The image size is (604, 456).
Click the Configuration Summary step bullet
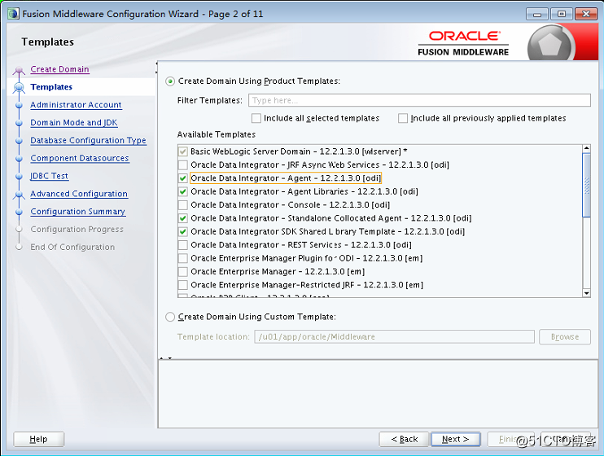tap(19, 212)
